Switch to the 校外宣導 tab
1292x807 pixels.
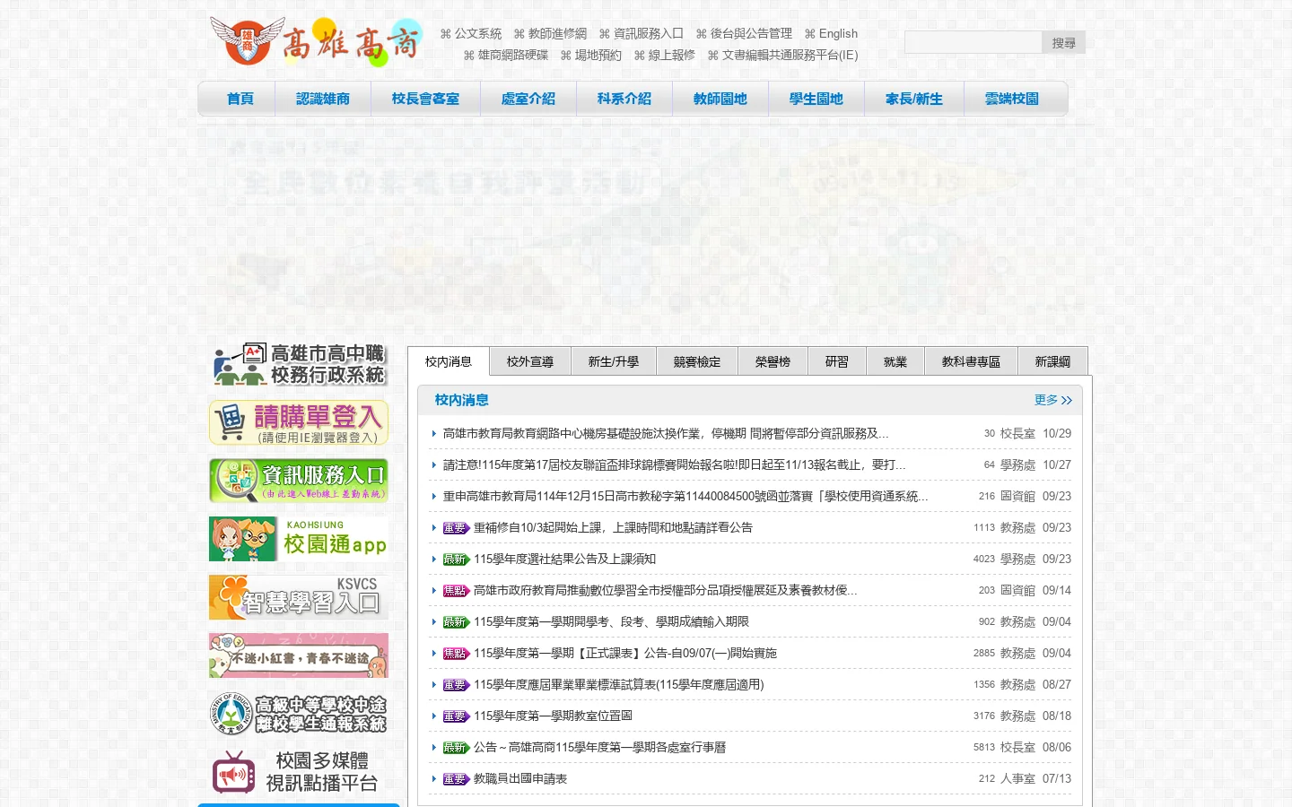pyautogui.click(x=530, y=361)
